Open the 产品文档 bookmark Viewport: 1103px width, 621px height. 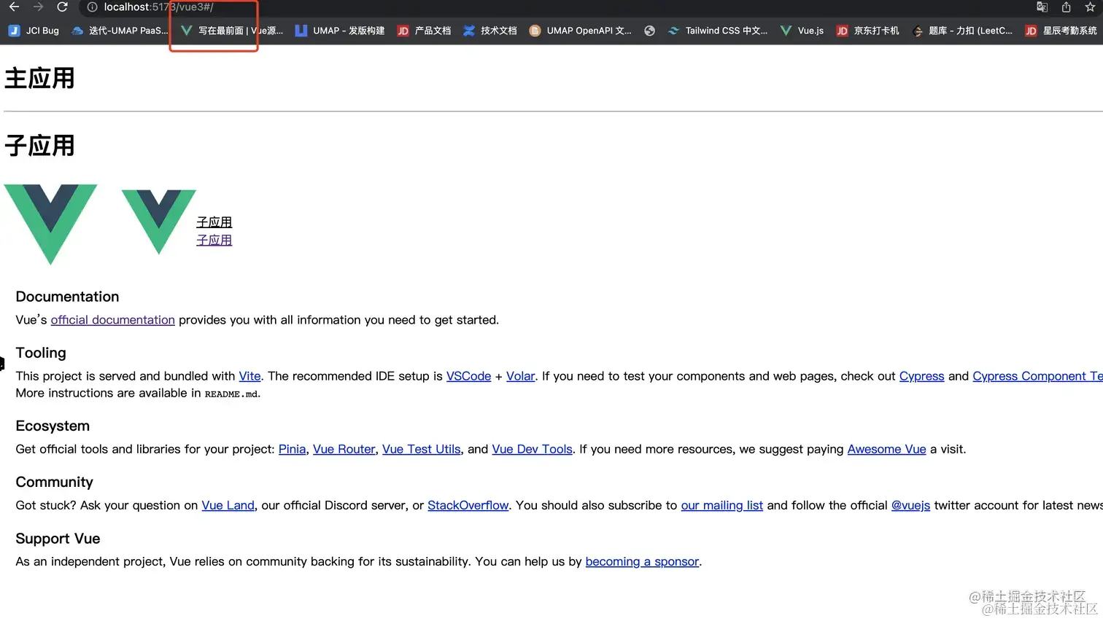pos(424,31)
